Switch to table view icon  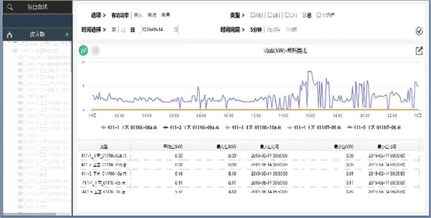[x=95, y=51]
